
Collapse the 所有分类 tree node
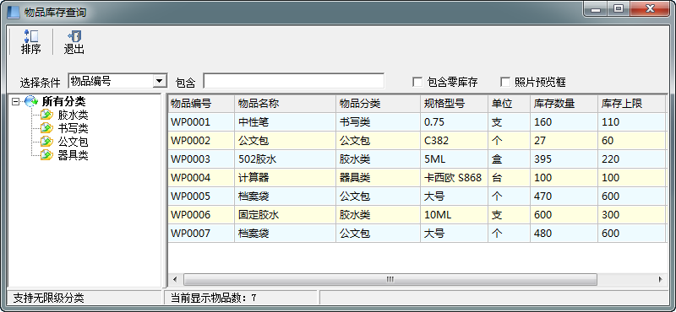coord(16,102)
